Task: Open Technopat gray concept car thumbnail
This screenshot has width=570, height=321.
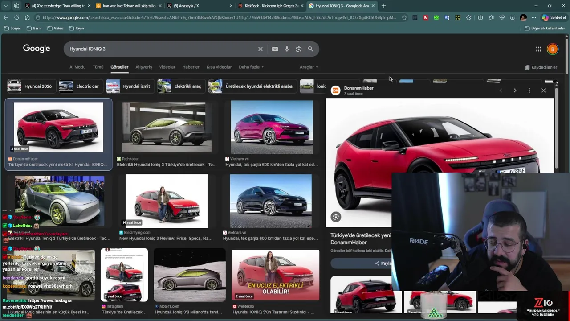Action: [167, 128]
